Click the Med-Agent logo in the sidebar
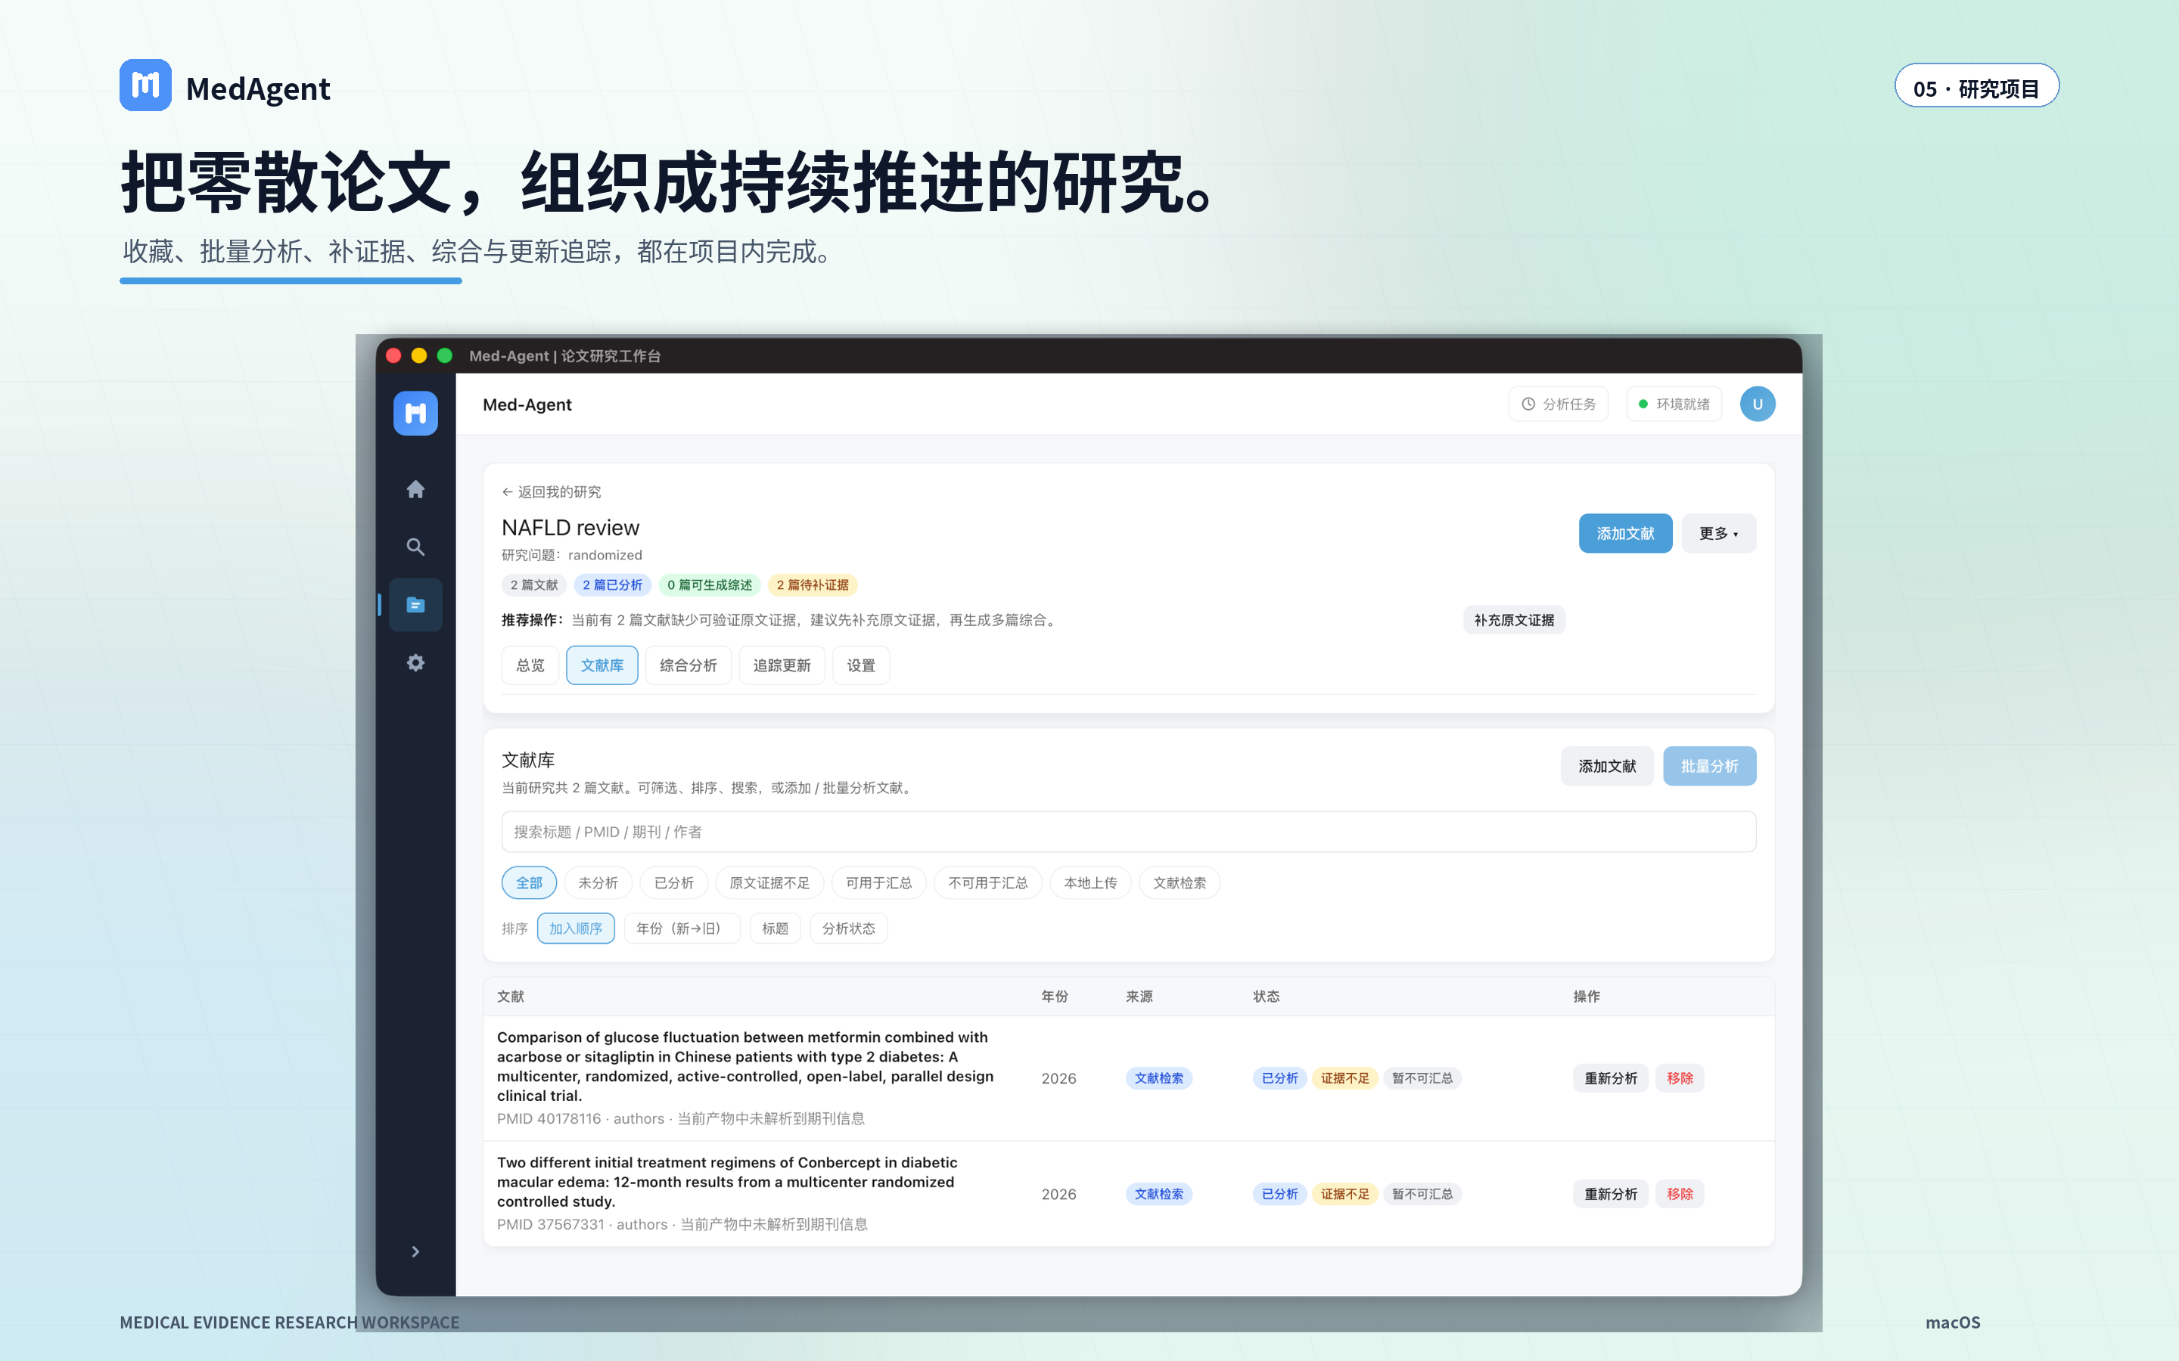The height and width of the screenshot is (1361, 2179). [415, 413]
